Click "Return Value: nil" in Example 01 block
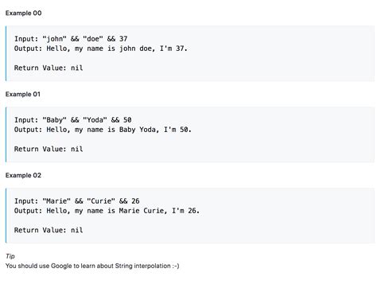The height and width of the screenshot is (288, 377). pos(49,149)
